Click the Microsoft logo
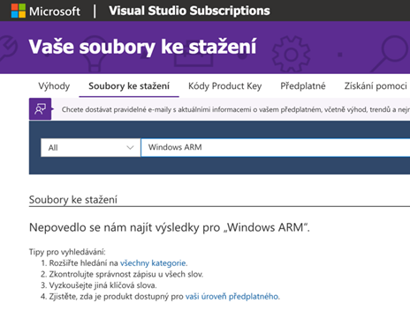Viewport: 410px width, 318px height. click(46, 11)
